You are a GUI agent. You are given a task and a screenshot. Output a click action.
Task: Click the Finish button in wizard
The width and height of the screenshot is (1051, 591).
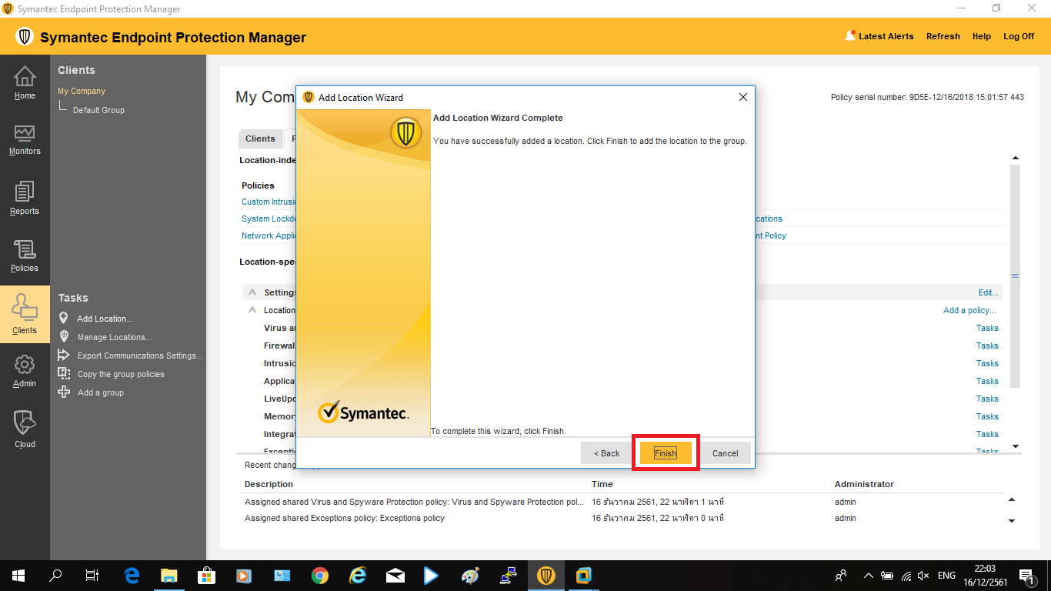point(666,453)
